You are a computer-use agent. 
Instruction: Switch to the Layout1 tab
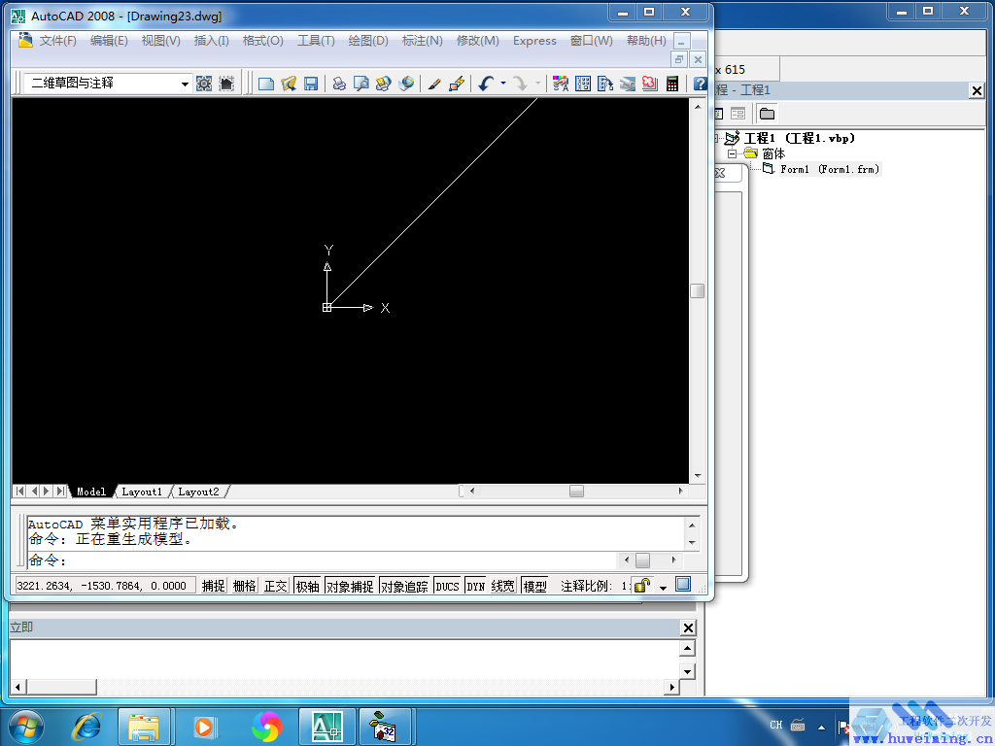point(142,492)
